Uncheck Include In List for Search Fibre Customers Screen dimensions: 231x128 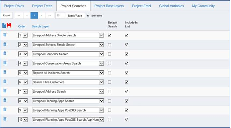click(126, 82)
